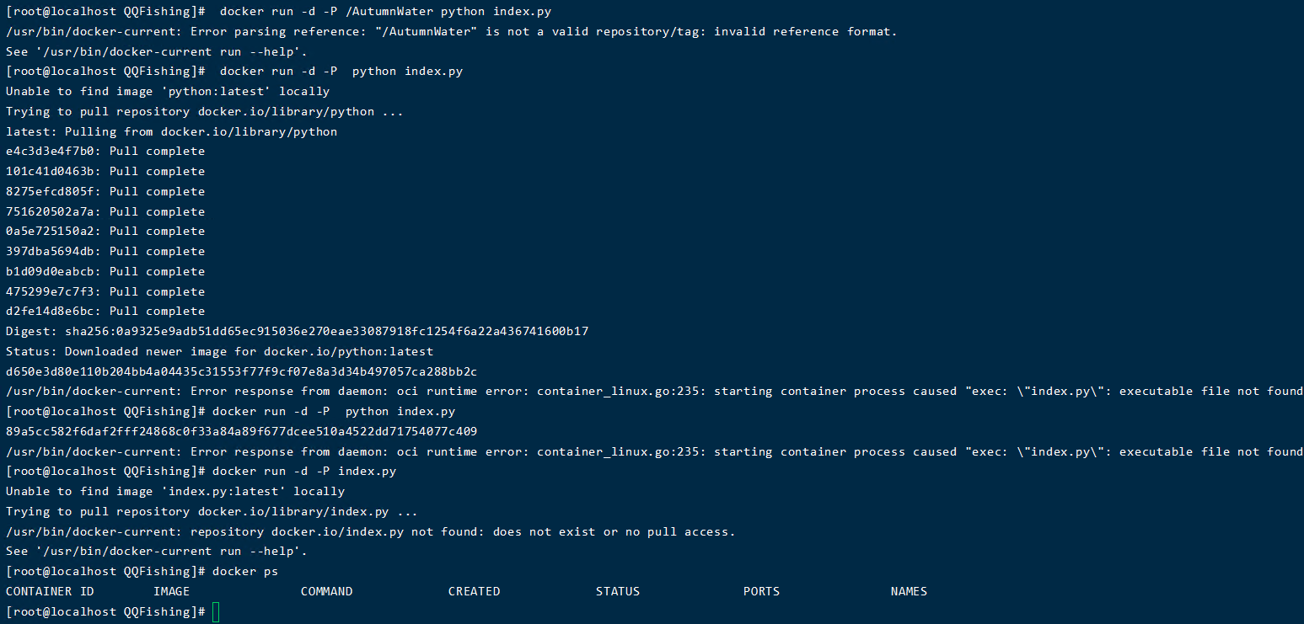Click container ID starting with 89a5cc582f6d
The image size is (1304, 624).
(x=241, y=432)
